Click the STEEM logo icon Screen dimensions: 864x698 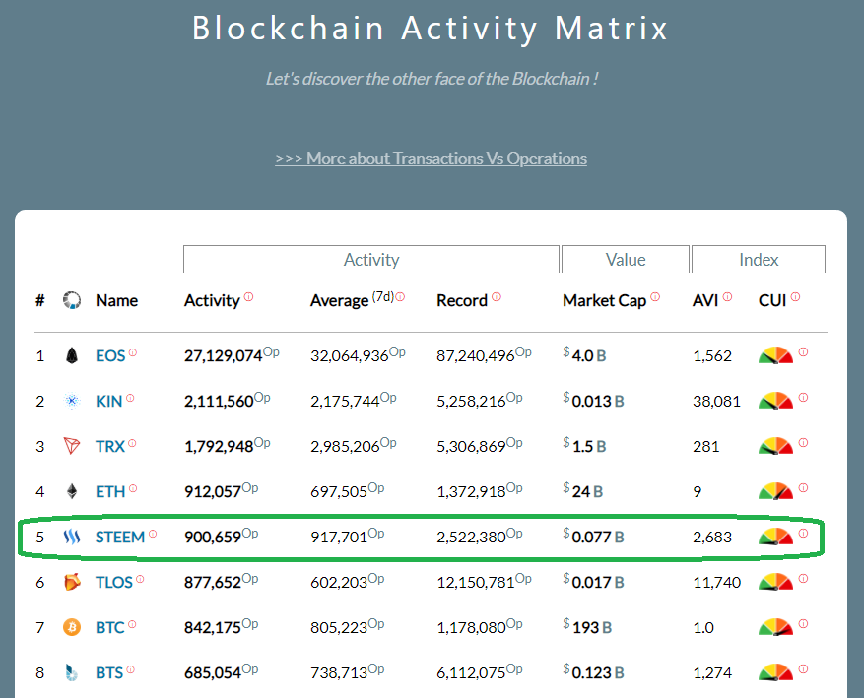coord(71,537)
